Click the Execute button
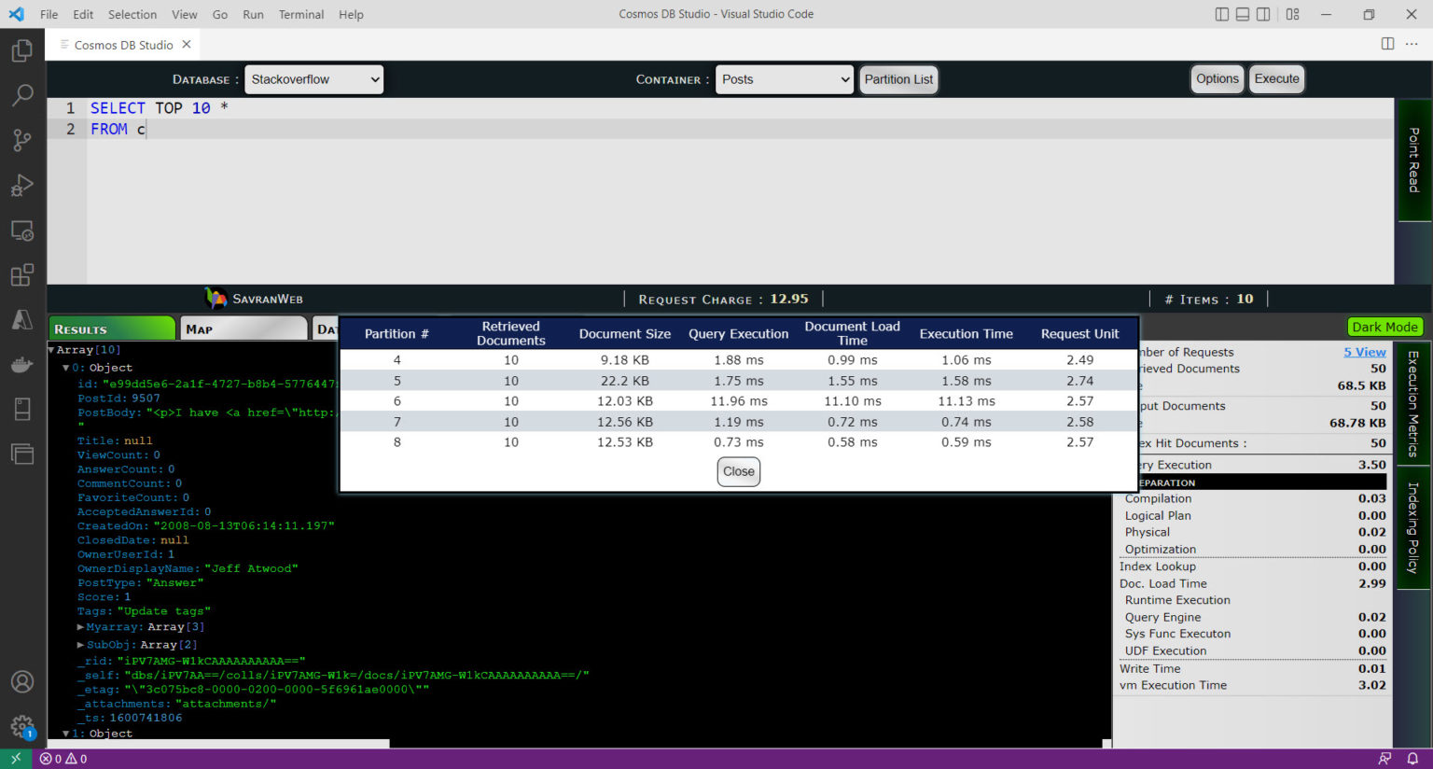This screenshot has height=769, width=1433. coord(1276,79)
